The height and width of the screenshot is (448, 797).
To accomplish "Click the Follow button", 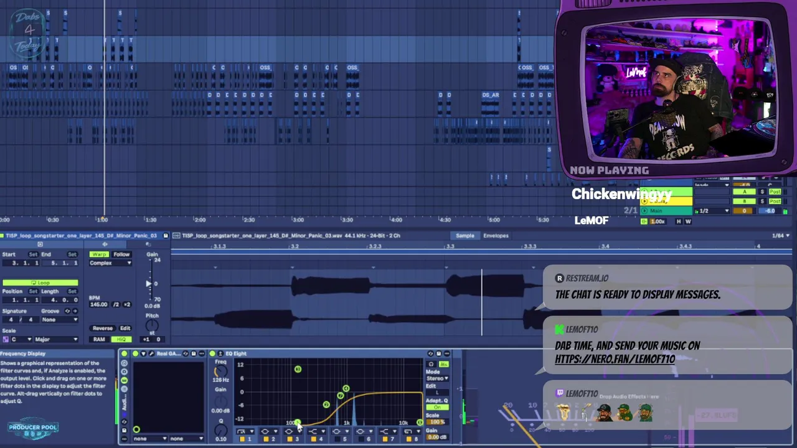I will [x=121, y=254].
